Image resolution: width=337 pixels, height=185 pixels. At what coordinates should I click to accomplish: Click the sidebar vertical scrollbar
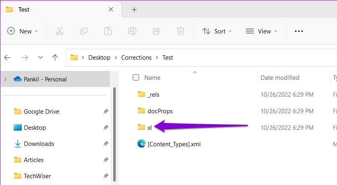[x=114, y=134]
